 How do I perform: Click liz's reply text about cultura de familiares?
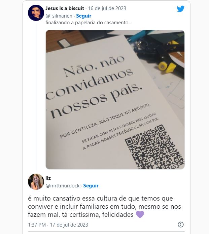[x=104, y=207]
